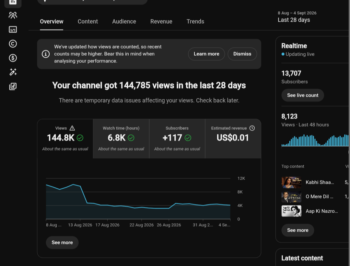Switch to the Content tab
Viewport: 350px width, 266px height.
click(x=88, y=21)
